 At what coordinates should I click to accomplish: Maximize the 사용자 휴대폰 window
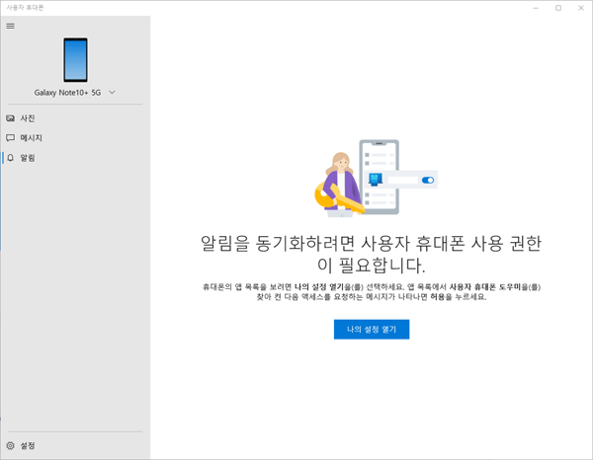(557, 7)
